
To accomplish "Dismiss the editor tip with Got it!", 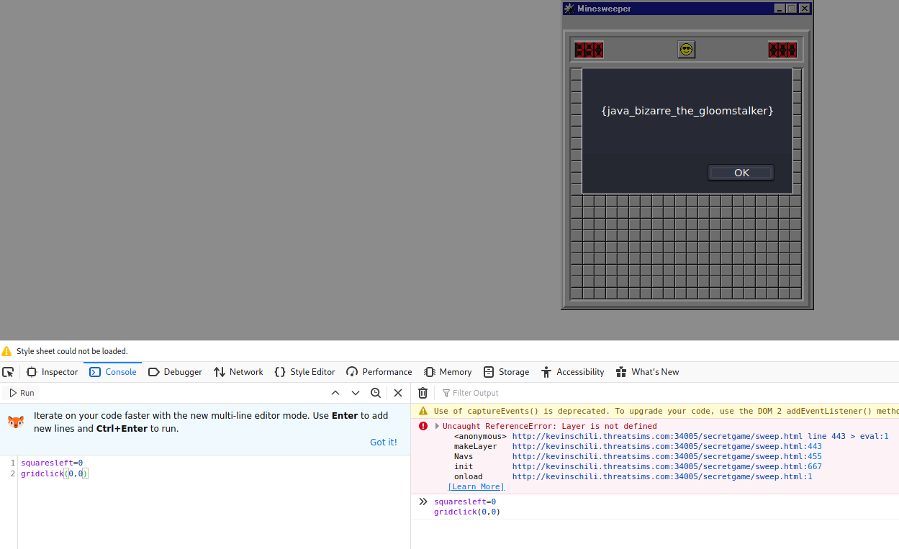I will pos(384,443).
